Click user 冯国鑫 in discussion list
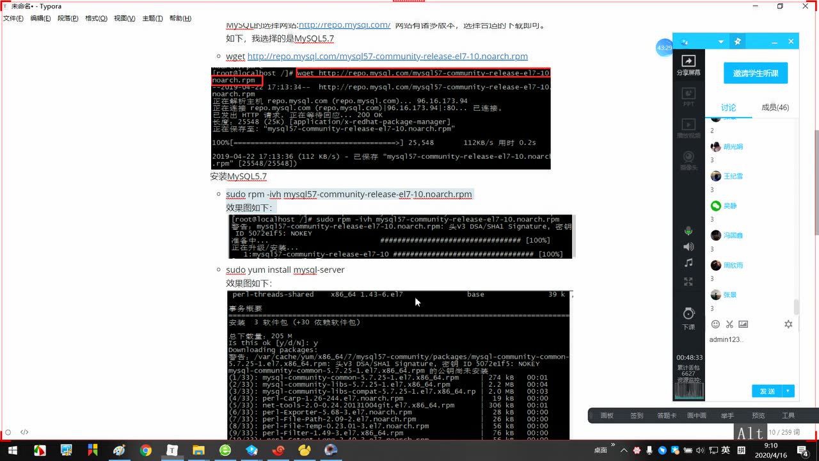This screenshot has width=819, height=461. click(733, 236)
